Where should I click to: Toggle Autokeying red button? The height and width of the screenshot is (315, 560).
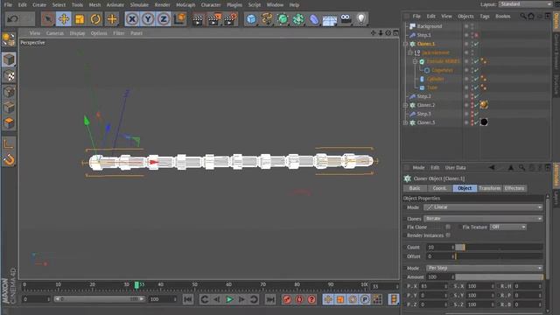299,299
